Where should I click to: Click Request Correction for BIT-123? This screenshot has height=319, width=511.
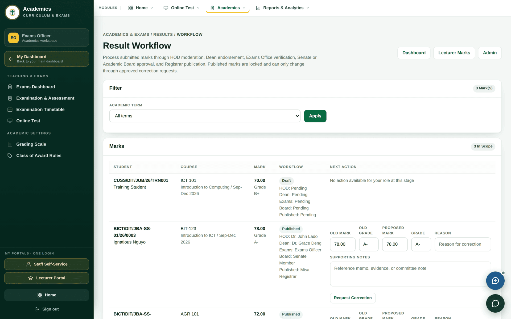pos(353,298)
